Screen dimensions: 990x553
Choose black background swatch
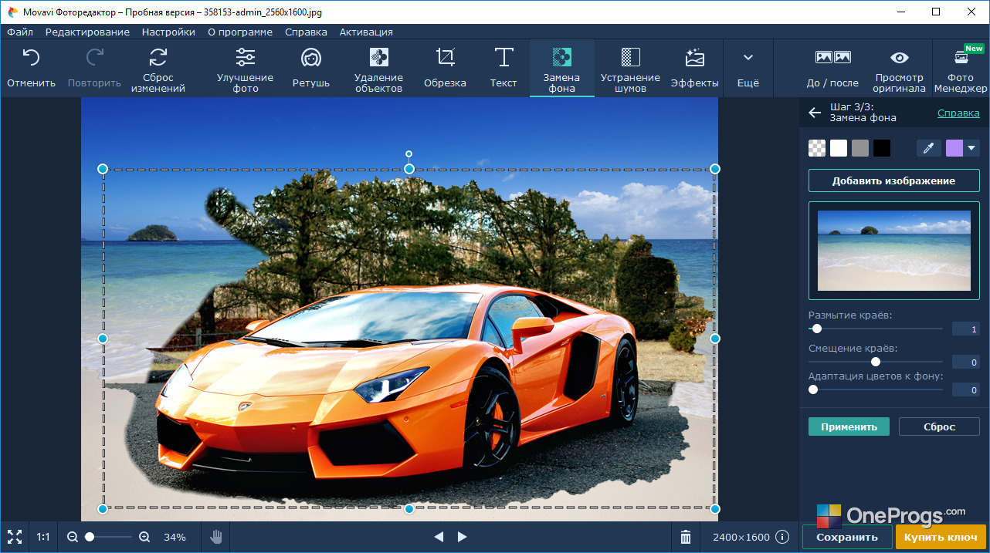click(882, 148)
